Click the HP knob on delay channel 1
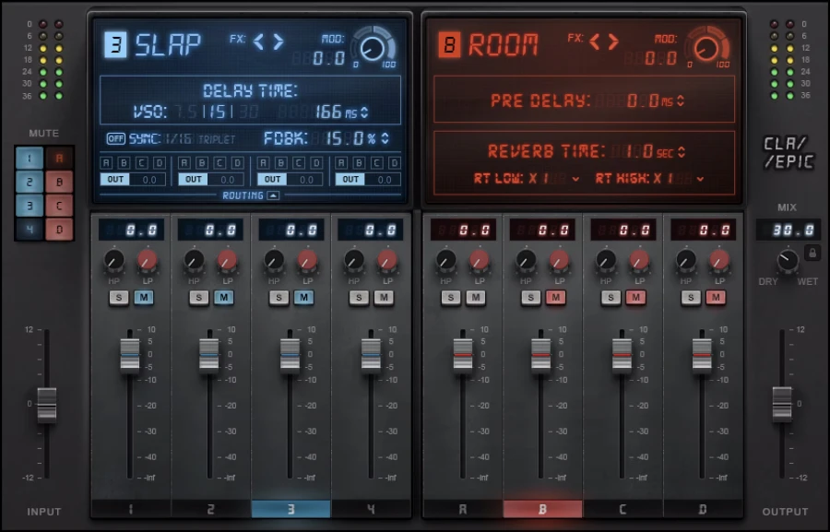The image size is (830, 532). pos(113,260)
